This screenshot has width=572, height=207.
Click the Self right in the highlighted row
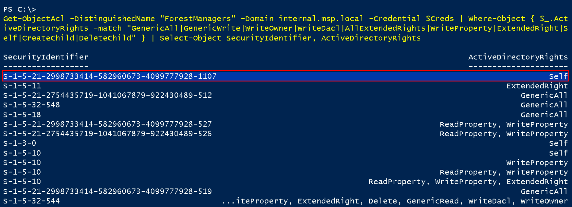point(558,76)
